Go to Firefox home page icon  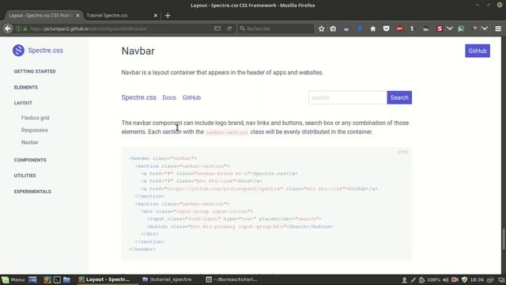[x=372, y=28]
